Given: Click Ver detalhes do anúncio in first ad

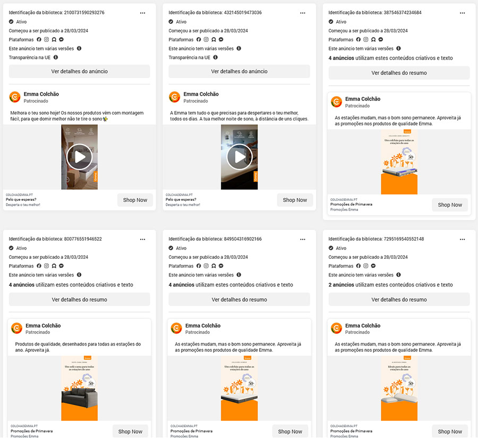Looking at the screenshot, I should (x=79, y=71).
